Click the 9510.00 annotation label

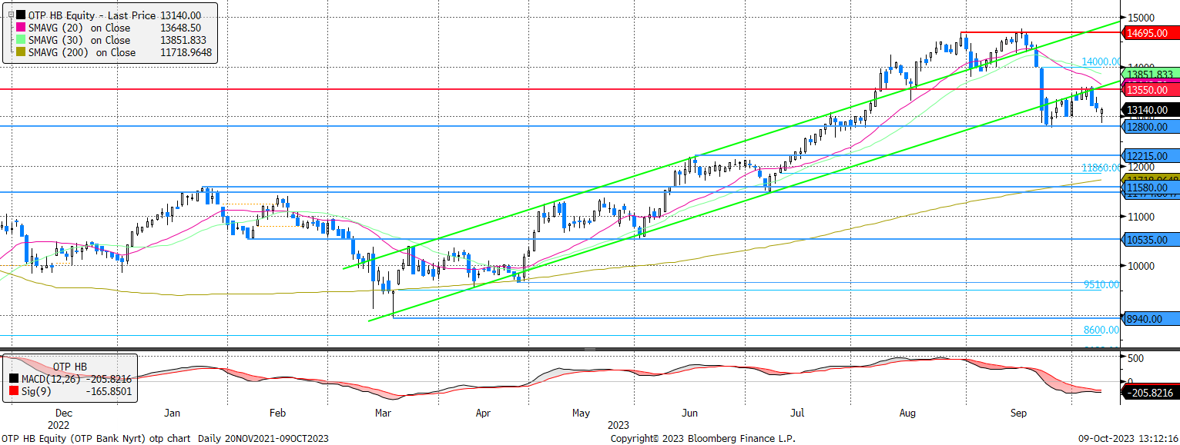(1101, 284)
